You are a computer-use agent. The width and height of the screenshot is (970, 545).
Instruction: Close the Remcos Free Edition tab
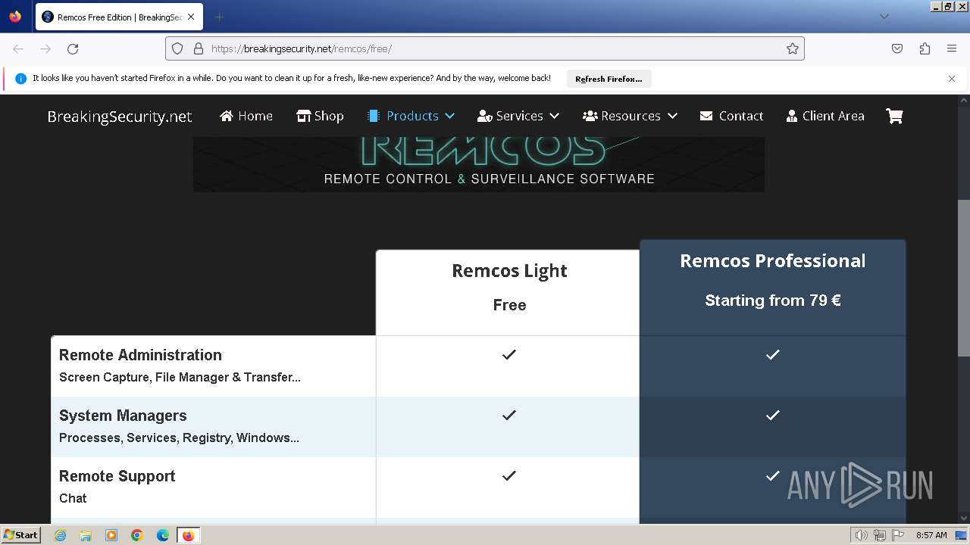point(190,17)
